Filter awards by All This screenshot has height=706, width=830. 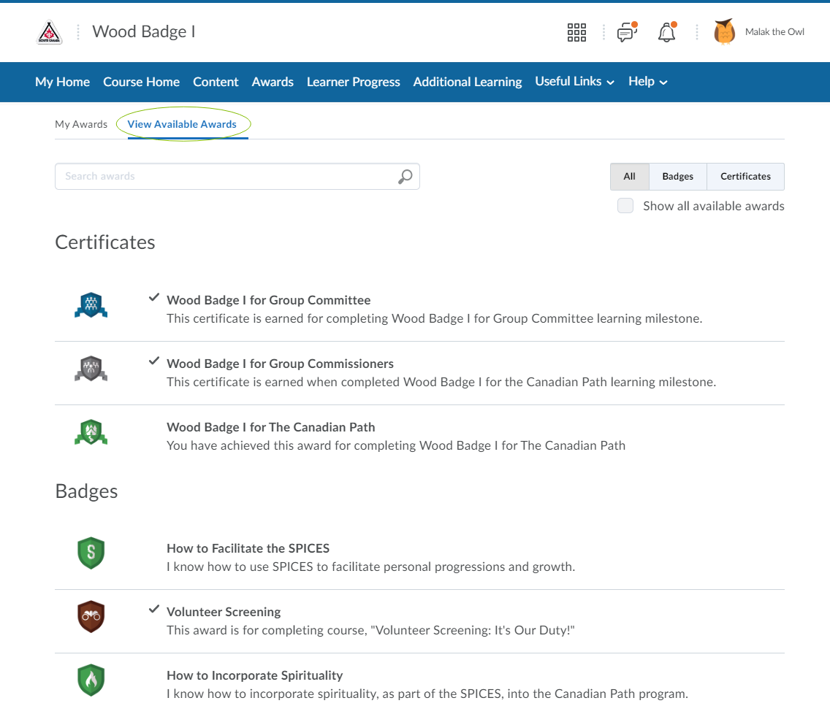point(629,177)
